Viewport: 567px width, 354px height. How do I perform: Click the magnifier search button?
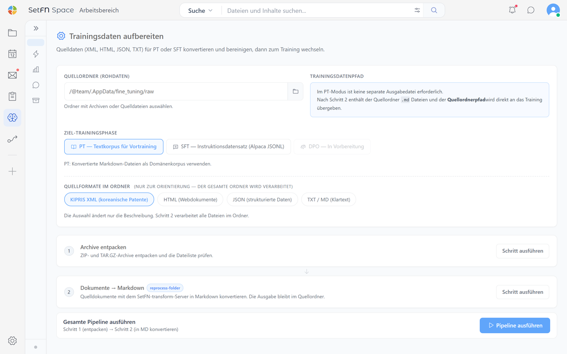[x=434, y=10]
